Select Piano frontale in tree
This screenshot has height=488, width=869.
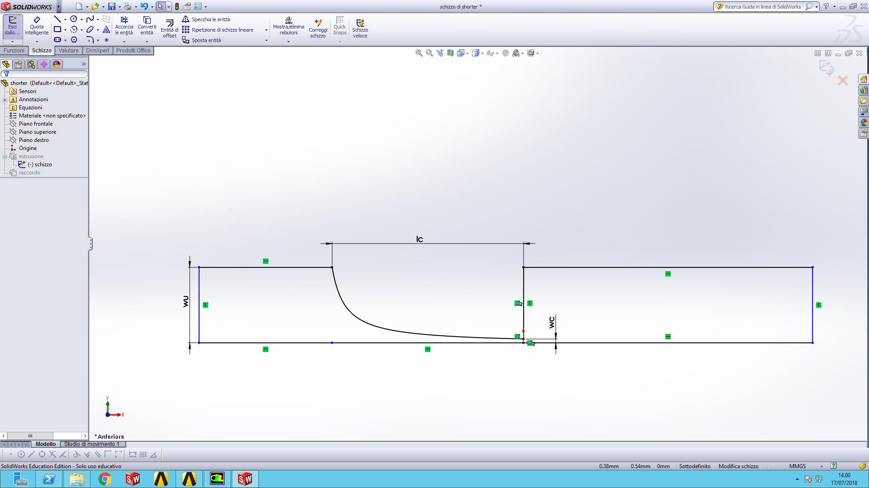tap(36, 124)
